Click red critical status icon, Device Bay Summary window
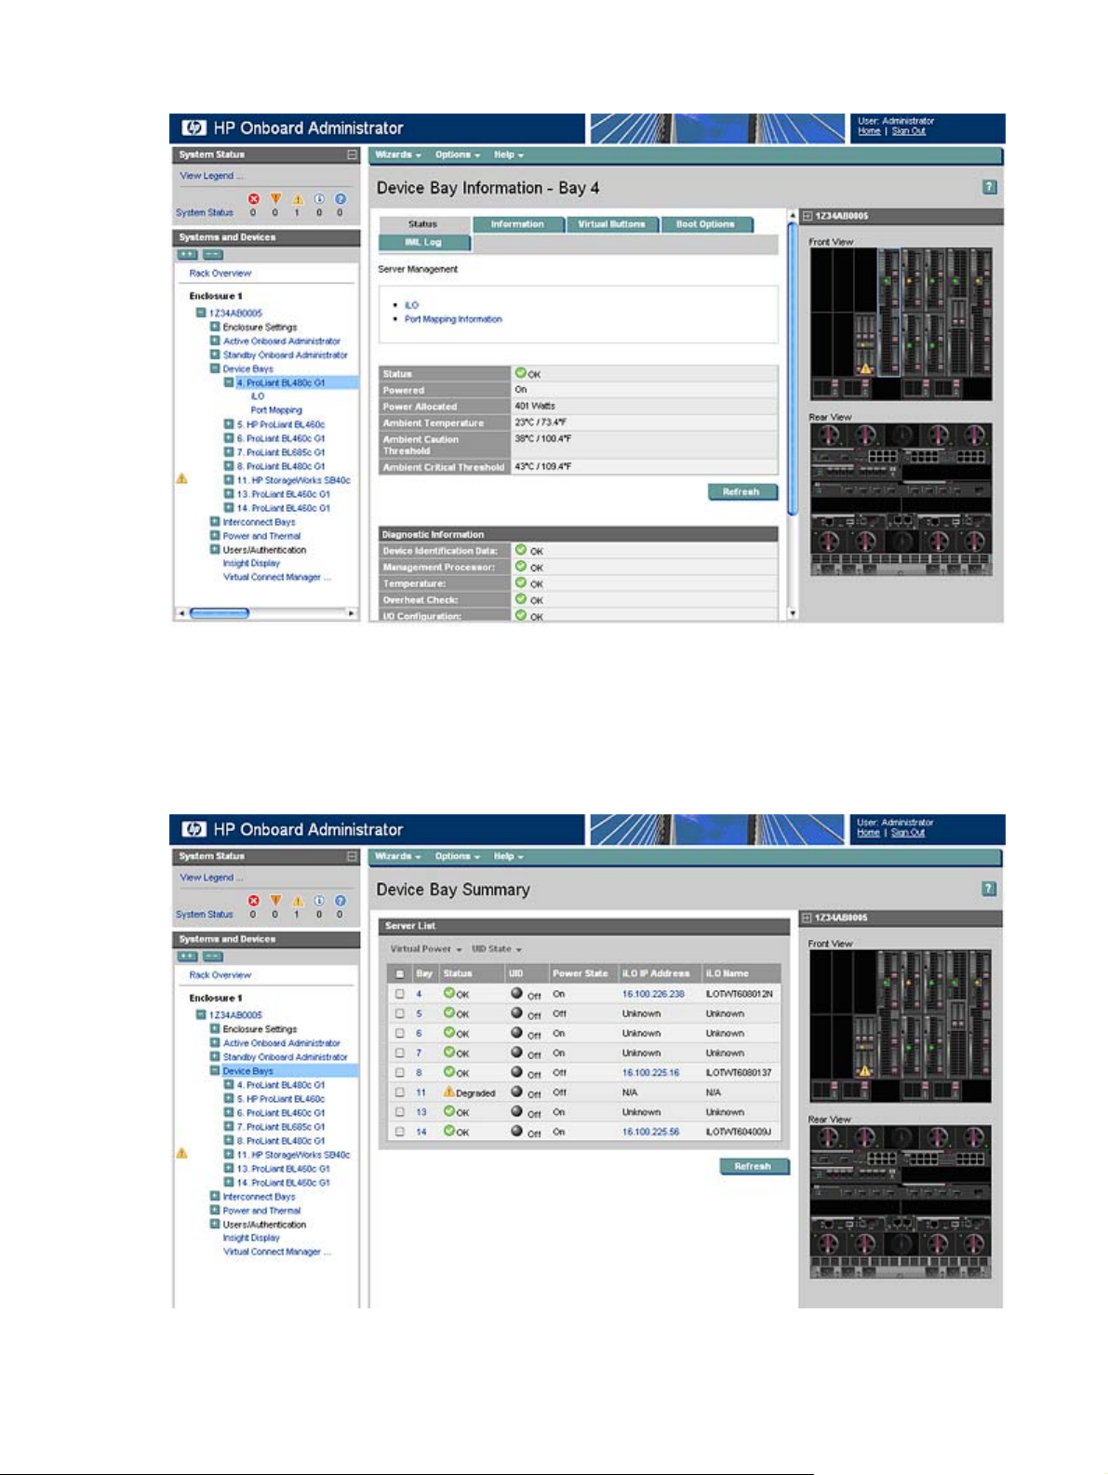The height and width of the screenshot is (1475, 1108). point(253,901)
